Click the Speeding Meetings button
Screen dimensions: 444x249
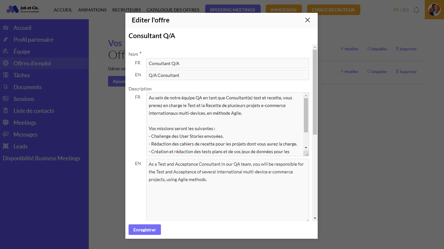click(x=232, y=10)
